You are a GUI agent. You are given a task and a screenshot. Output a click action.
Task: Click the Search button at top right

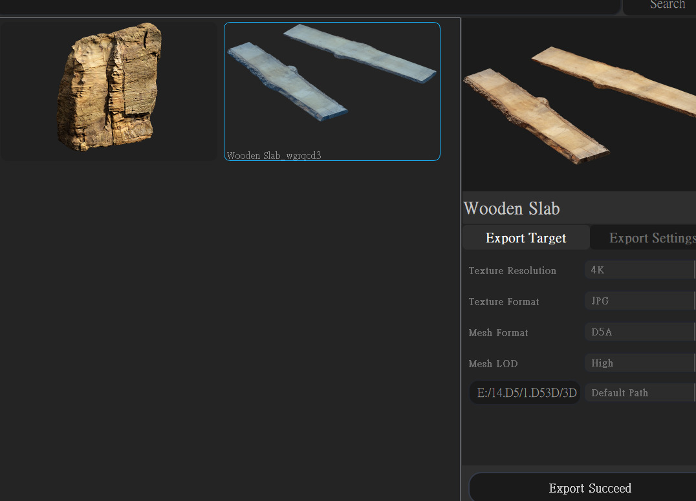pos(660,6)
